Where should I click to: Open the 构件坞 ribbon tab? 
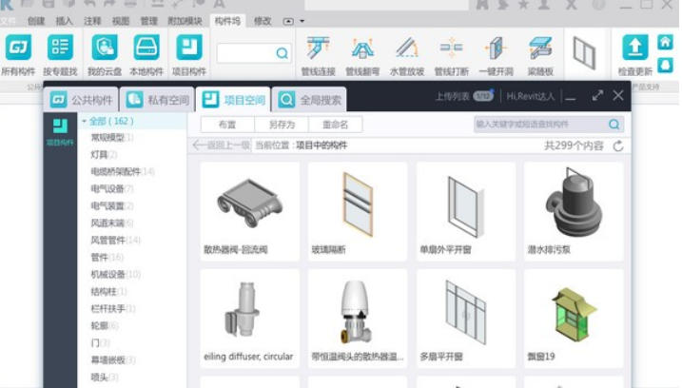[227, 21]
